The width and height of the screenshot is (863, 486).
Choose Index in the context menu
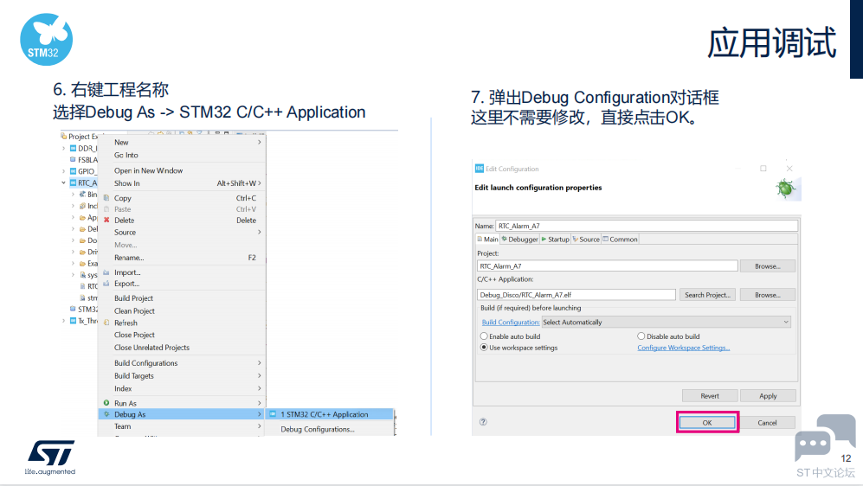(x=123, y=388)
